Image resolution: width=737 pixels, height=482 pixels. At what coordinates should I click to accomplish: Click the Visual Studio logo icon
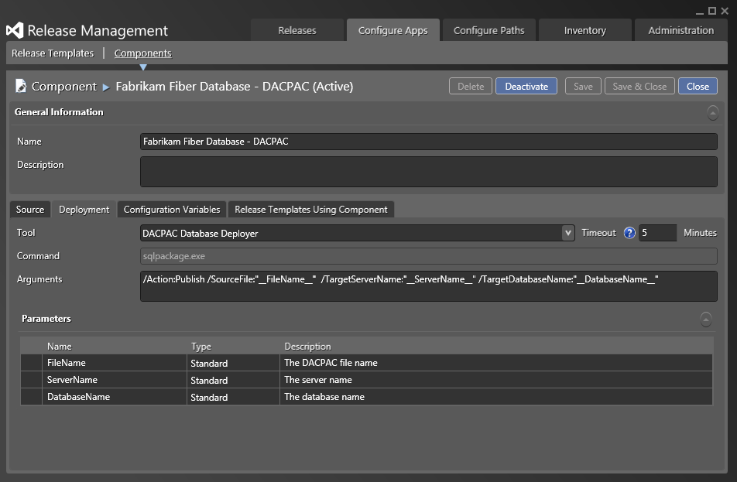point(15,30)
